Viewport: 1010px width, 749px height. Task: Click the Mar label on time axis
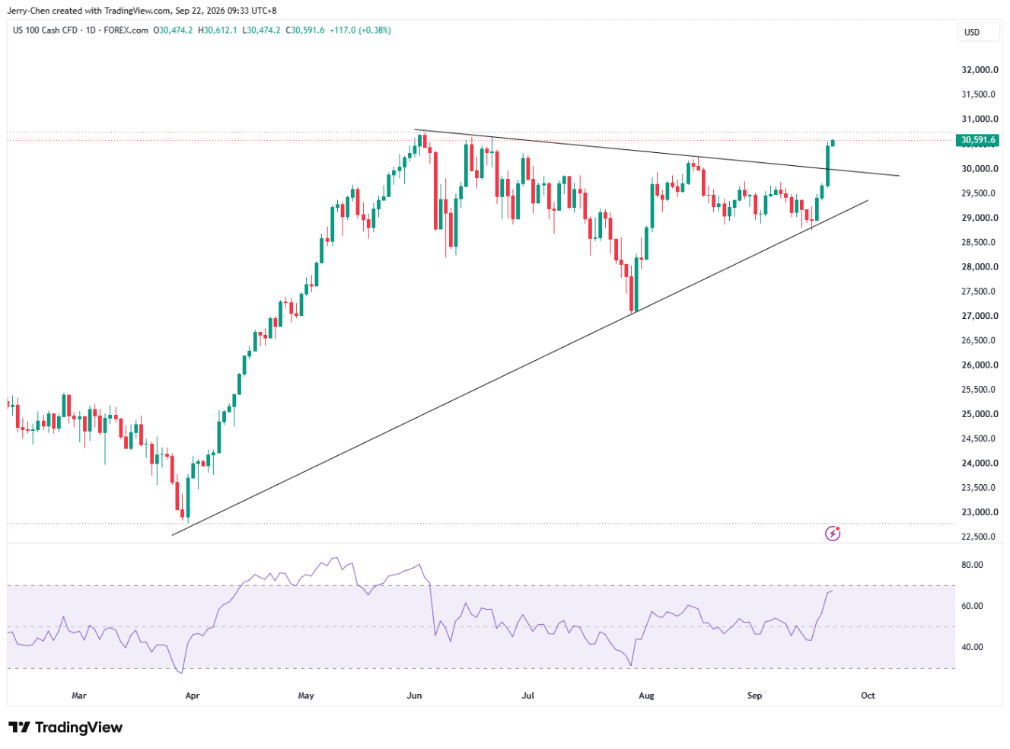(79, 696)
